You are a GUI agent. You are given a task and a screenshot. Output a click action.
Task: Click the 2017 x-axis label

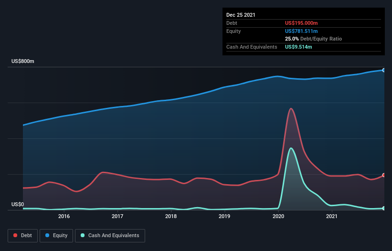117,216
